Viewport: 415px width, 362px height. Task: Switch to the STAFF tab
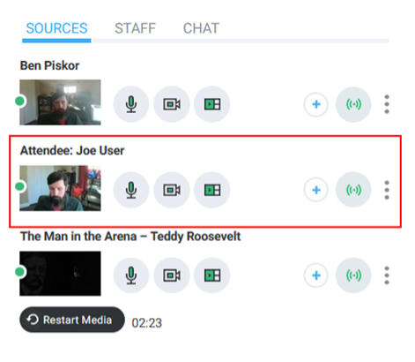point(135,28)
